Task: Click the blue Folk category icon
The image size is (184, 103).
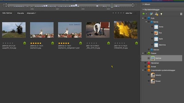Action: pos(149,18)
